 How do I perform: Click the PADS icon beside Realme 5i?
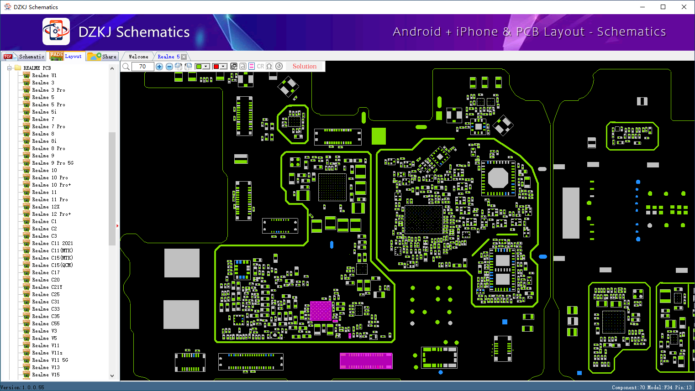26,112
